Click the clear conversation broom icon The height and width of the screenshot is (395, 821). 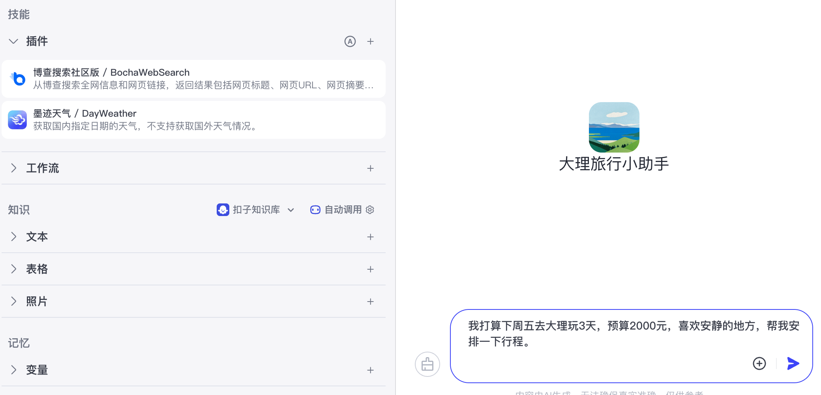[427, 364]
